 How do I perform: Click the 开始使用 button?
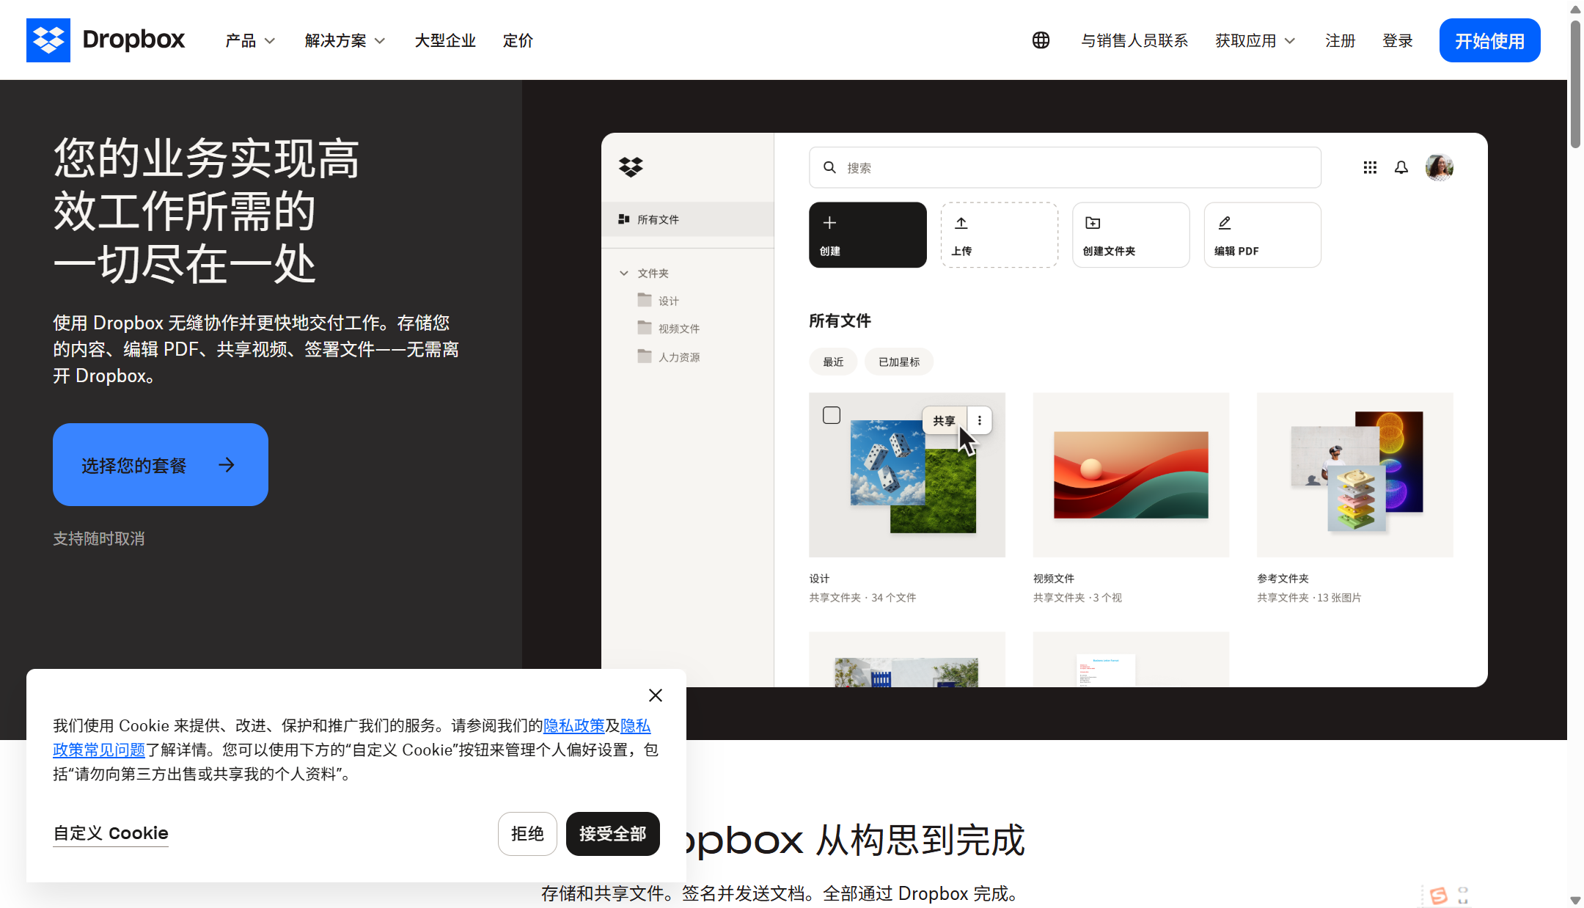click(1489, 40)
